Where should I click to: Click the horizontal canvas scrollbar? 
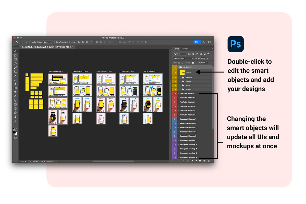(113, 161)
